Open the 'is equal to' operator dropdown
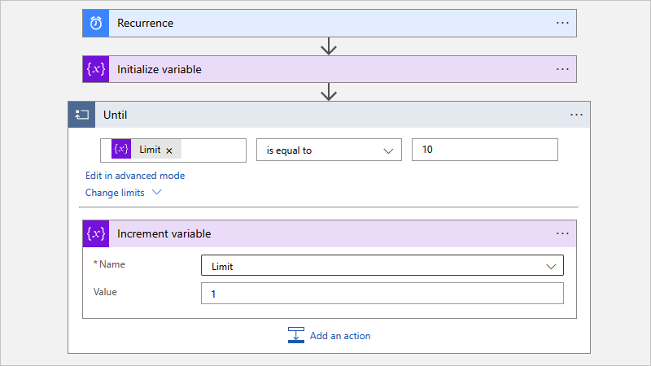 pos(329,150)
